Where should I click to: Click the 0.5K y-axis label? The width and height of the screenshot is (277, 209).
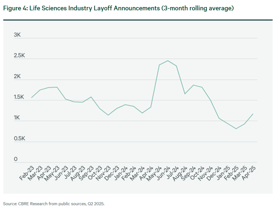(19, 139)
